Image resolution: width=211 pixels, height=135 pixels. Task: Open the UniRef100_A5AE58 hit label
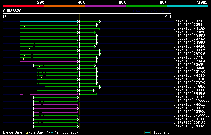tap(189, 36)
